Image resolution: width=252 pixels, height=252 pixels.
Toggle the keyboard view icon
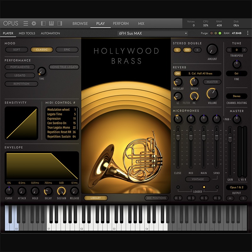pos(51,23)
